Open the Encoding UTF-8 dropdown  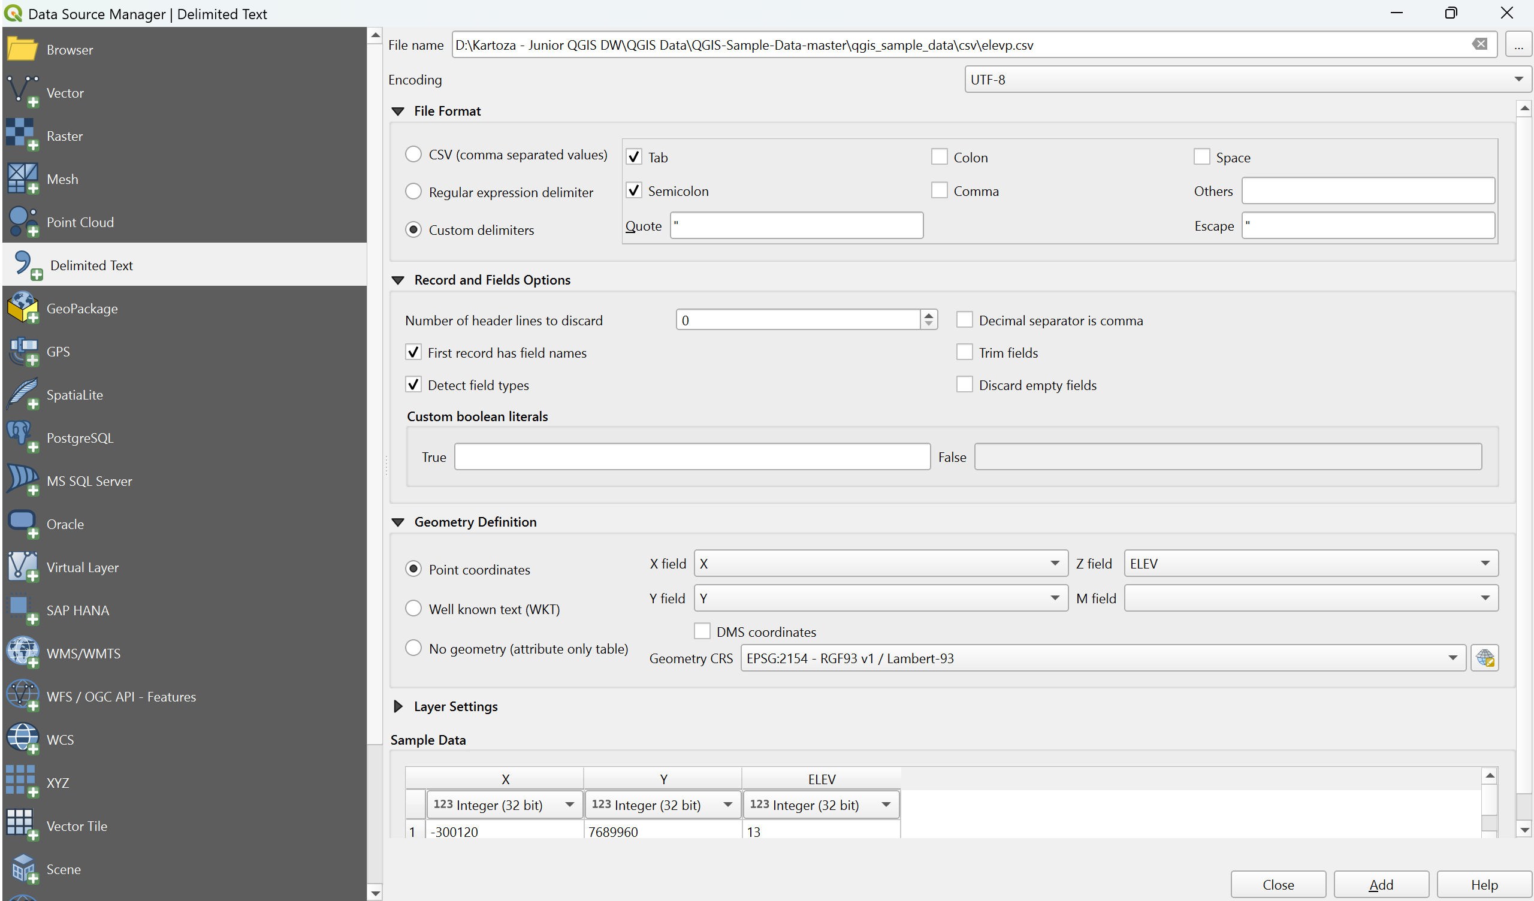(x=1248, y=80)
